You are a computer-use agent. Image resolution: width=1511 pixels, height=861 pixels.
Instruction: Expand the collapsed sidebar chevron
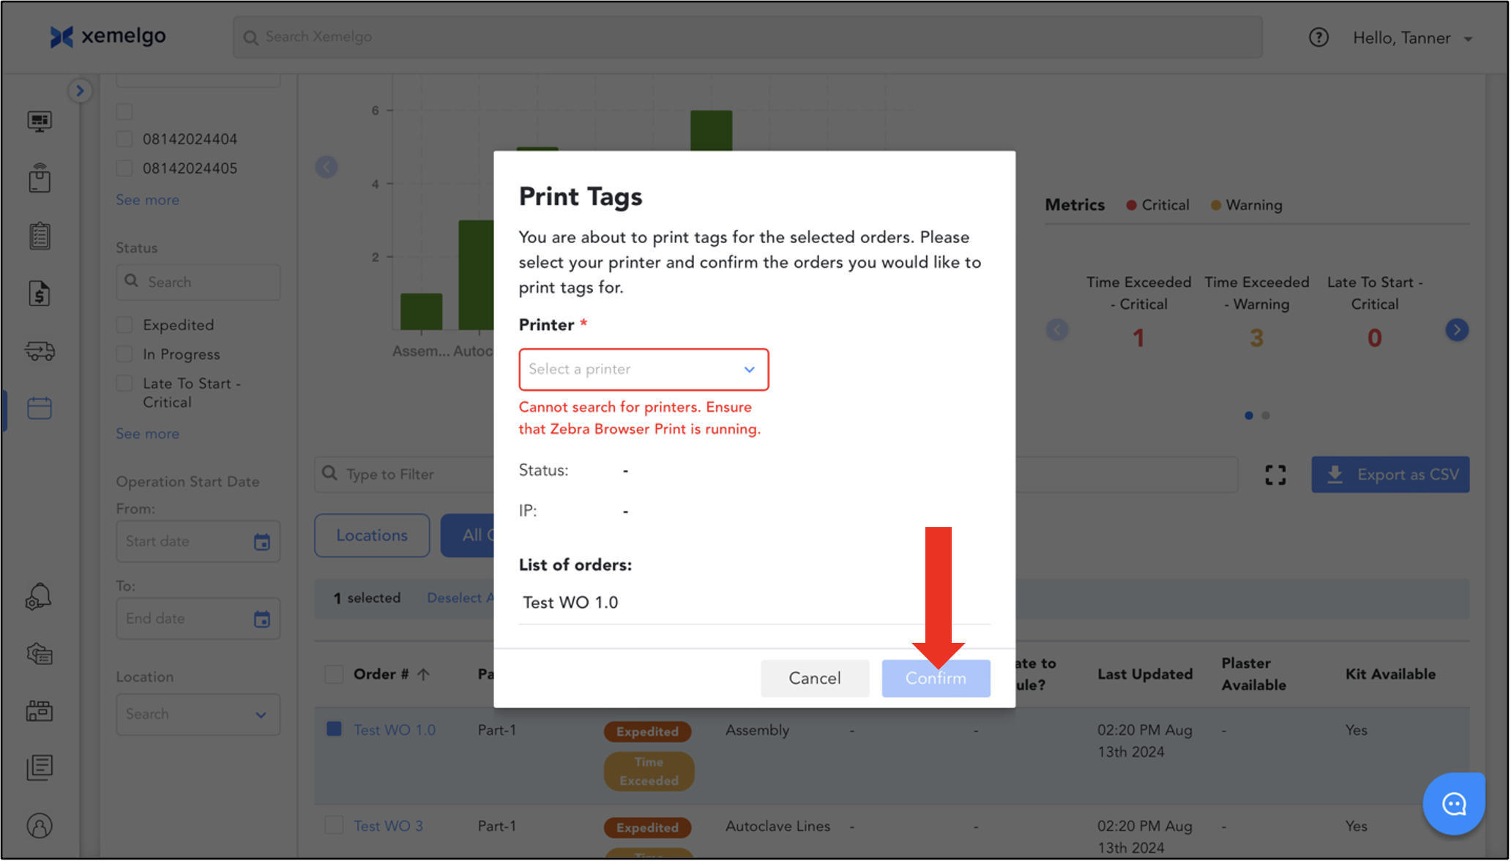pos(80,91)
